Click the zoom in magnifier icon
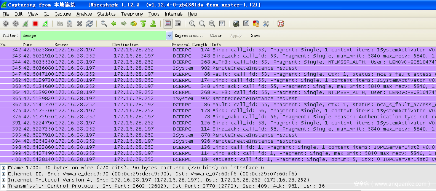Image resolution: width=436 pixels, height=191 pixels. (192, 24)
